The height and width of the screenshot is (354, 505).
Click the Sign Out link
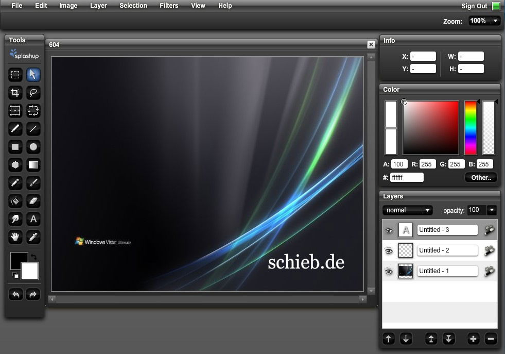click(474, 6)
